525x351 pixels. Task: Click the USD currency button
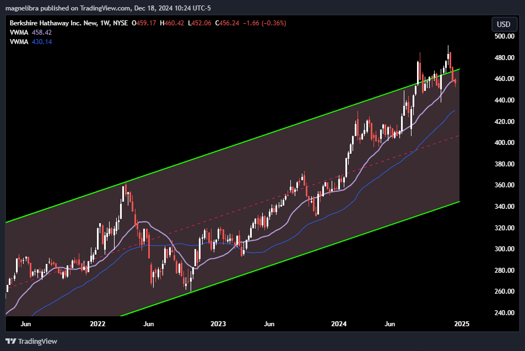tap(504, 24)
